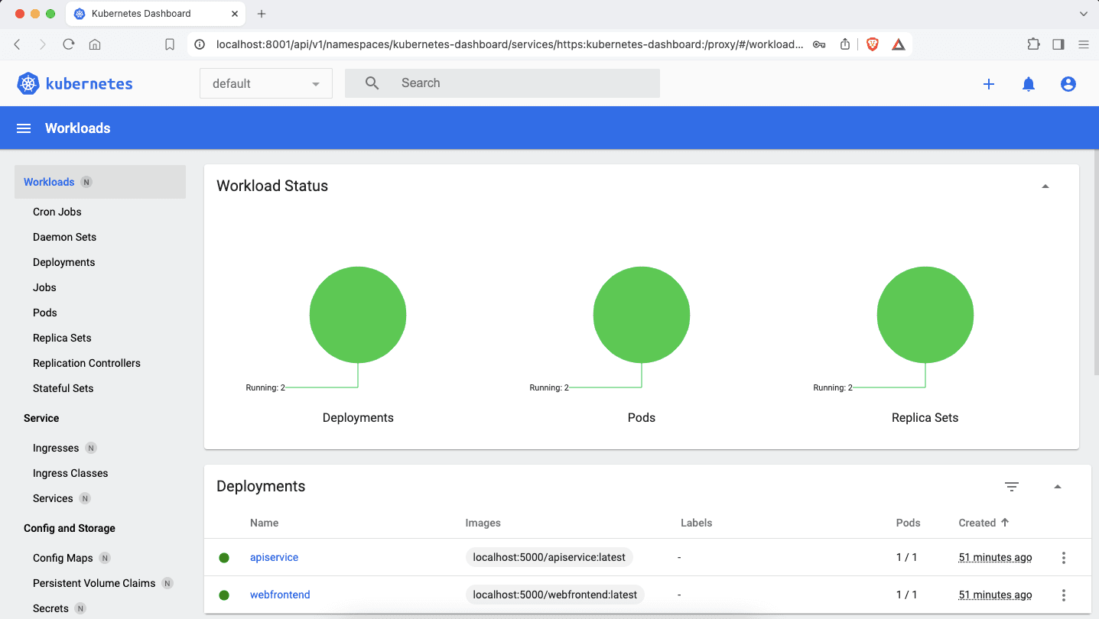This screenshot has width=1099, height=619.
Task: Click the webfrontend green status indicator
Action: point(224,595)
